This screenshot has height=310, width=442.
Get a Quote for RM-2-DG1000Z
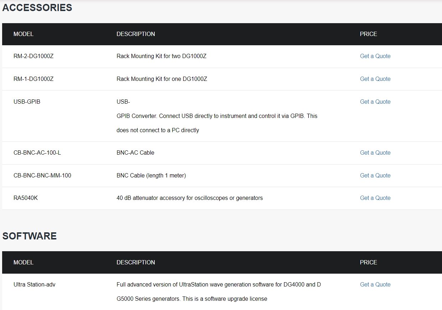click(375, 56)
